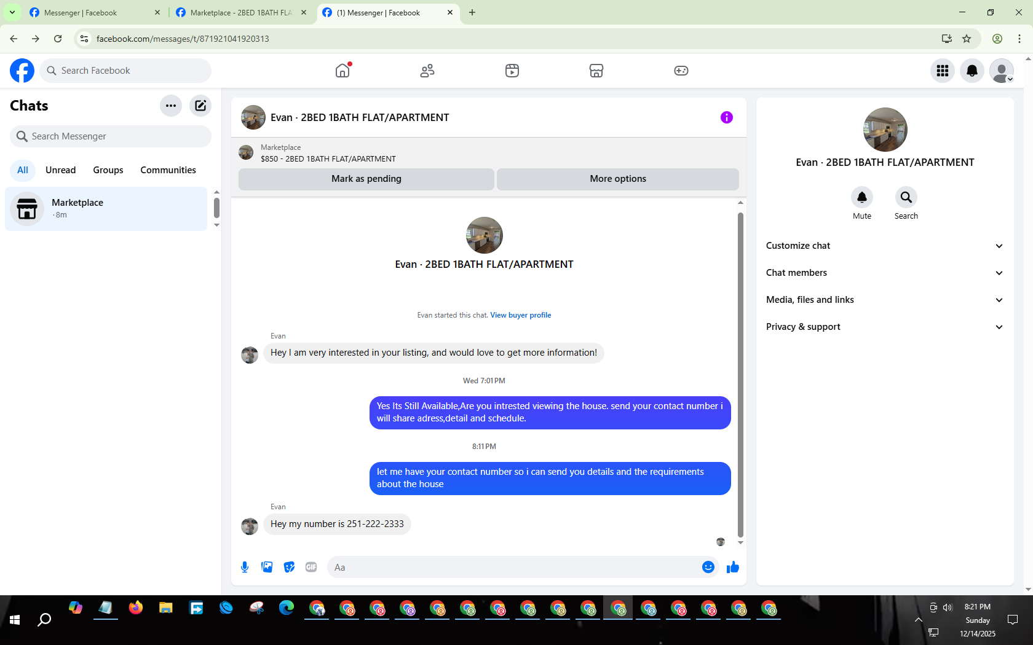
Task: Record a voice clip with microphone icon
Action: point(245,567)
